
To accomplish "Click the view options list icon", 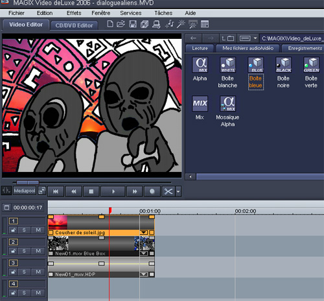I will [245, 38].
